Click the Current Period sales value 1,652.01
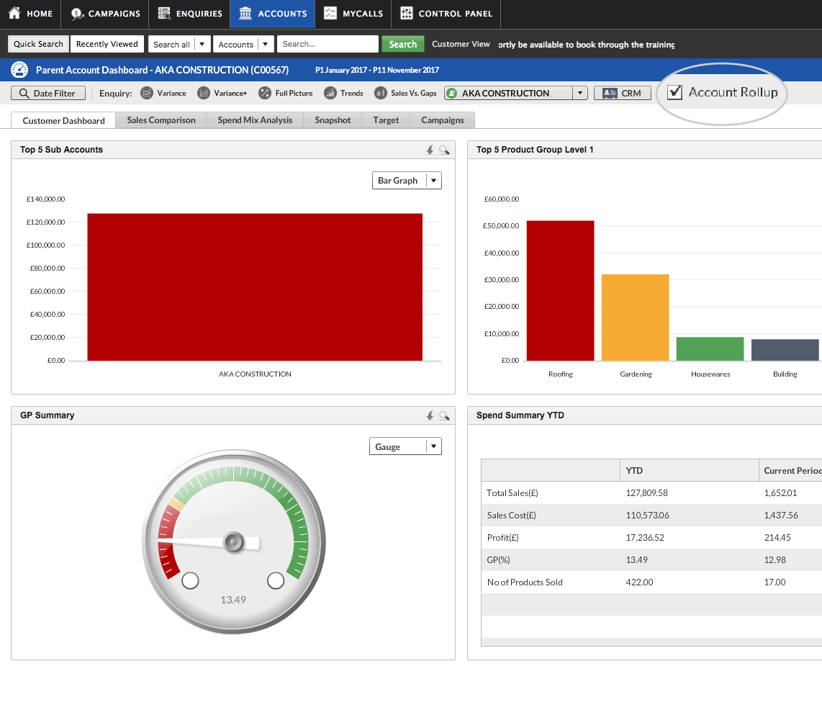Image resolution: width=822 pixels, height=702 pixels. (780, 492)
